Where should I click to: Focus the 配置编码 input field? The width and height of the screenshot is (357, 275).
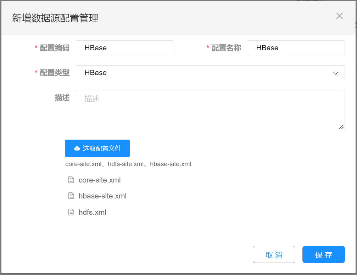tap(124, 48)
